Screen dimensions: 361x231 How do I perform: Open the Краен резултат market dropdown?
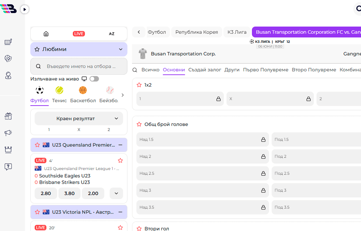pos(79,118)
